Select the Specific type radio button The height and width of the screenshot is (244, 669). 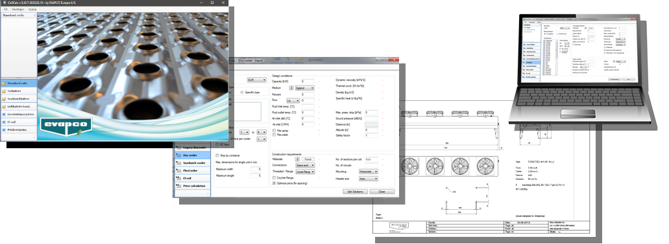tap(242, 93)
